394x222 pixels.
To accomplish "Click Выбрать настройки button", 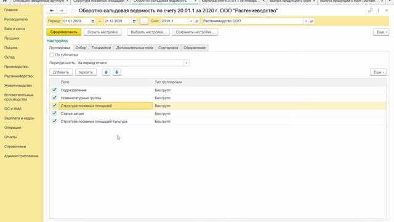I will [148, 32].
